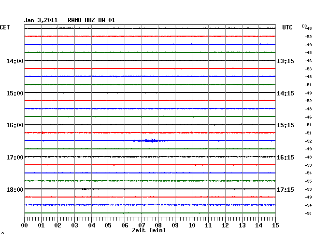
Task: Select the 14:00 CET time label
Action: (x=15, y=61)
